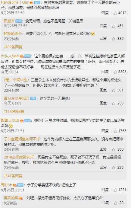Open 配图无水印 user profile
This screenshot has width=131, height=208.
[x=10, y=120]
